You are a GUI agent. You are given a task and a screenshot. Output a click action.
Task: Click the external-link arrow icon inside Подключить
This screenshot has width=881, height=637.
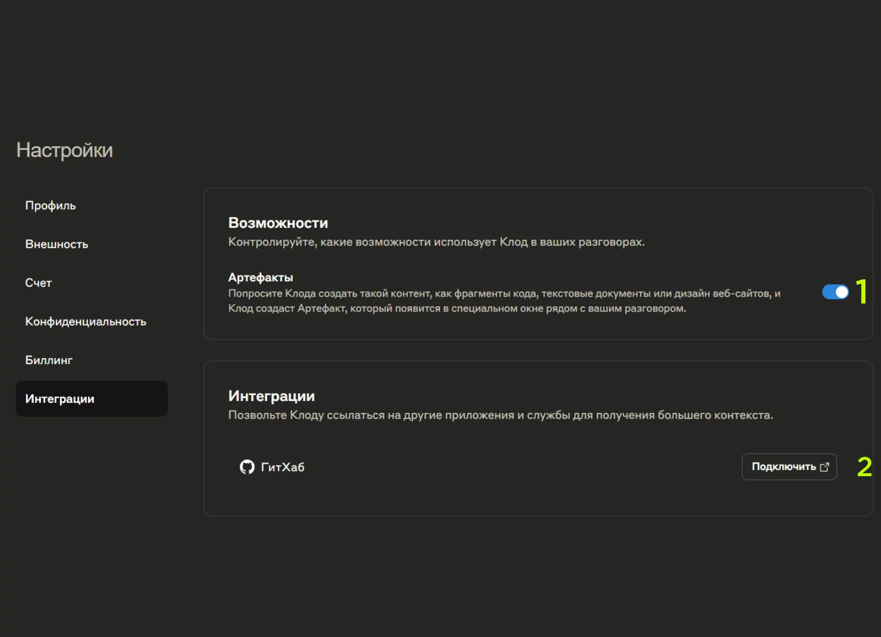[825, 467]
